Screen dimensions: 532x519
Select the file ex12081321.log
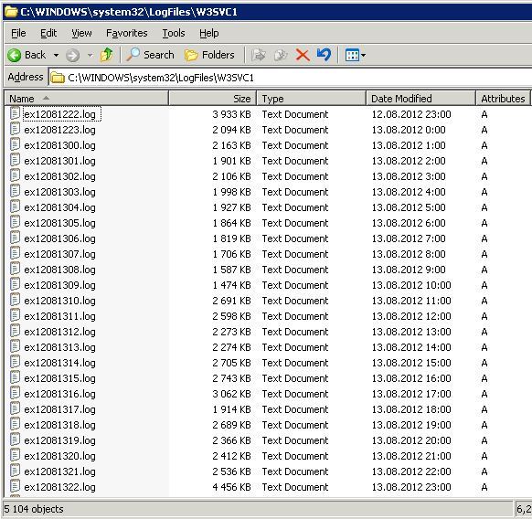pyautogui.click(x=59, y=471)
